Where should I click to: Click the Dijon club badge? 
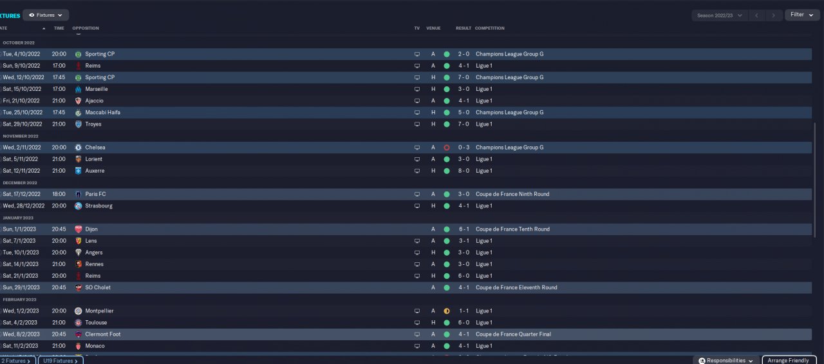click(79, 229)
